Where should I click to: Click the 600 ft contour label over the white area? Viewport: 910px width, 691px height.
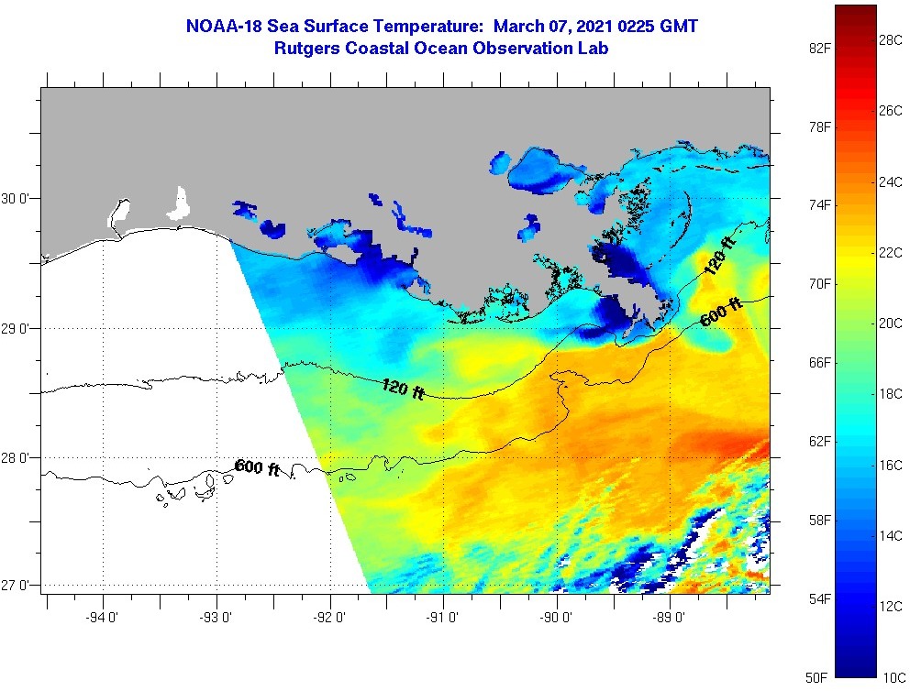tap(257, 467)
